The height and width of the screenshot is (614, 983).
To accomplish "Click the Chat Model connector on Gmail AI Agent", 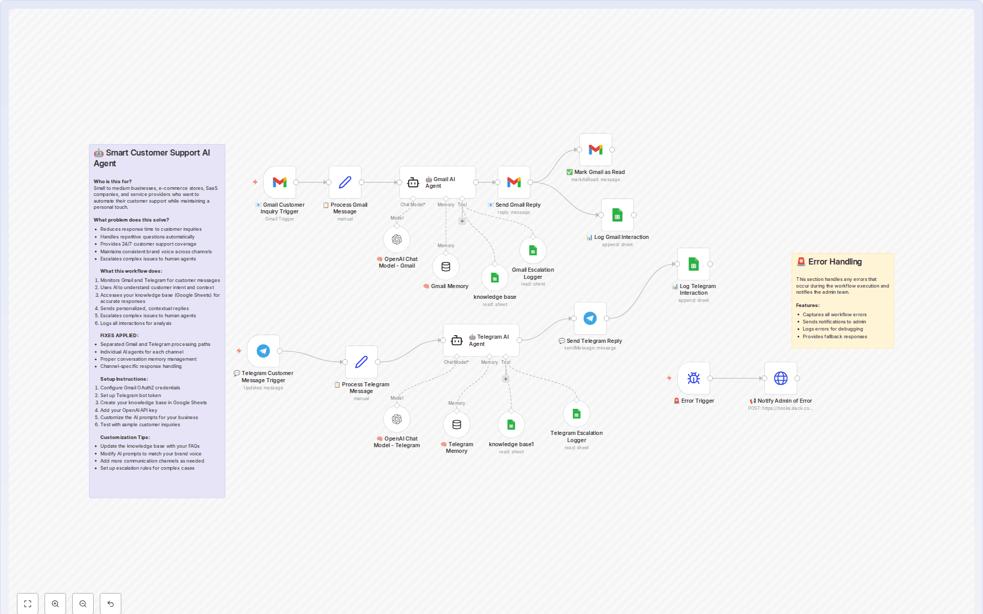I will [x=413, y=199].
